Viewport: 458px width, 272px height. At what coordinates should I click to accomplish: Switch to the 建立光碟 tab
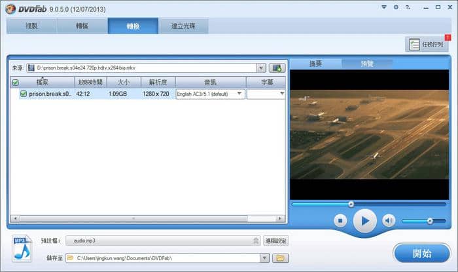pyautogui.click(x=183, y=26)
